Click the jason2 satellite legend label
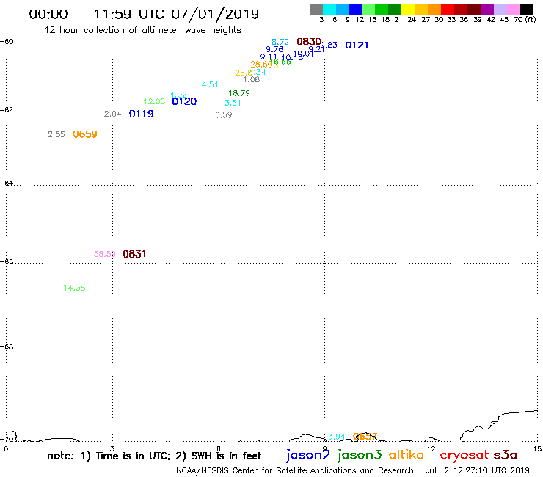543x477 pixels. pyautogui.click(x=308, y=455)
